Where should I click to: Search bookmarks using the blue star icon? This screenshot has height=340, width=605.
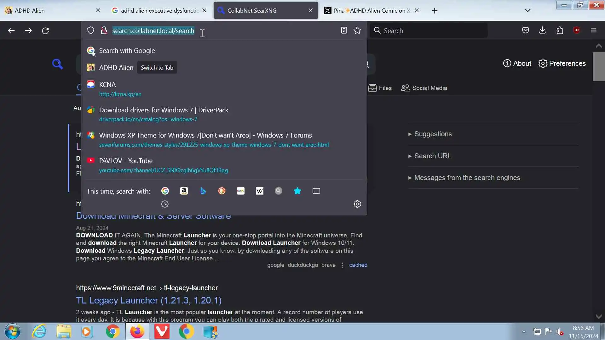[297, 191]
